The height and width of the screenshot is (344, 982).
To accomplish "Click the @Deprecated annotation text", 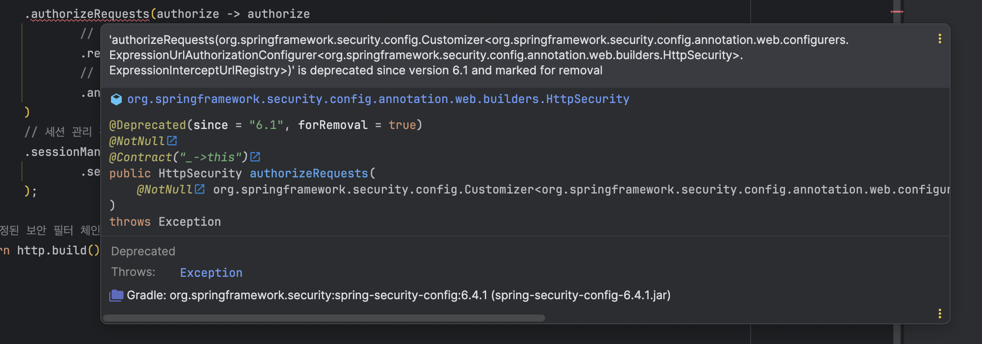I will click(x=148, y=125).
